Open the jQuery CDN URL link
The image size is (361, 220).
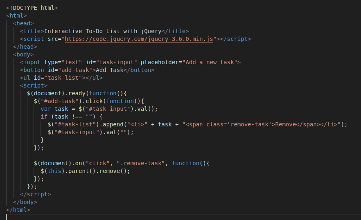coord(139,39)
